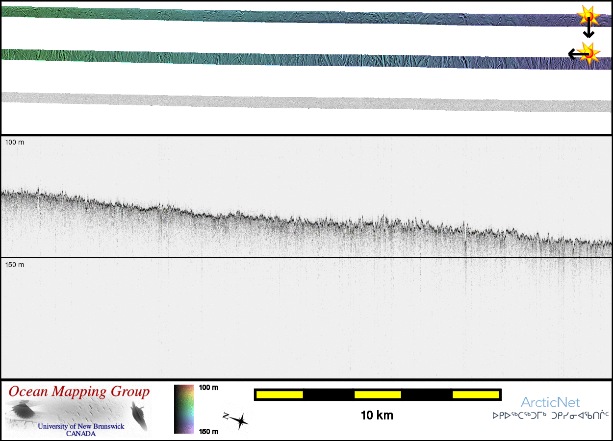Click the left sonar vessel image in logo
The width and height of the screenshot is (613, 441).
[x=22, y=410]
